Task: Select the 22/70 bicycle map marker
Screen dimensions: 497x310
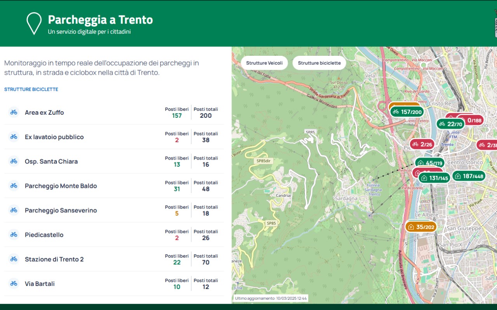Action: coord(450,124)
